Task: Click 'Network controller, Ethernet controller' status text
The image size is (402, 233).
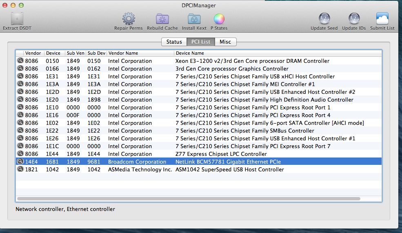Action: [x=65, y=209]
